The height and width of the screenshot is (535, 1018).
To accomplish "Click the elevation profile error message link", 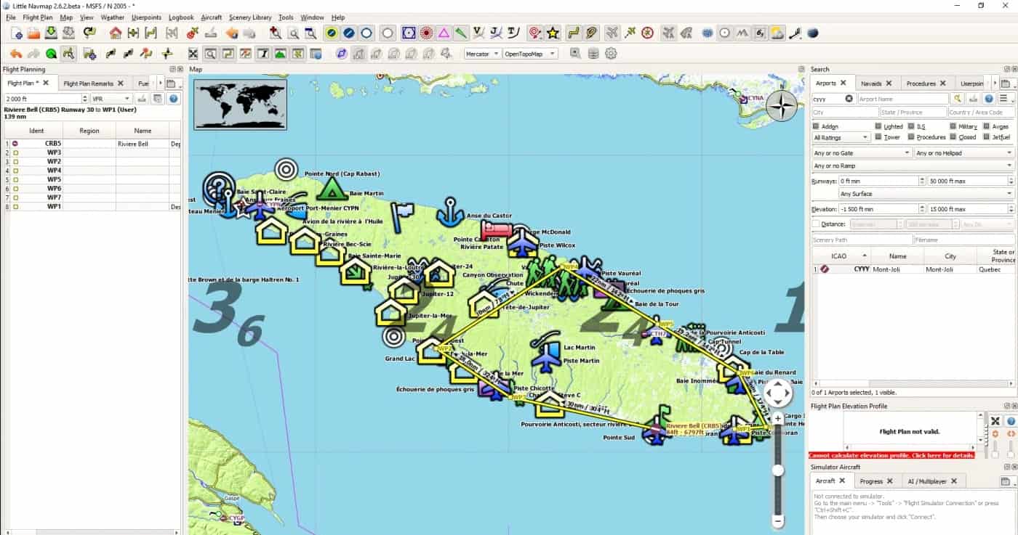I will pyautogui.click(x=891, y=455).
